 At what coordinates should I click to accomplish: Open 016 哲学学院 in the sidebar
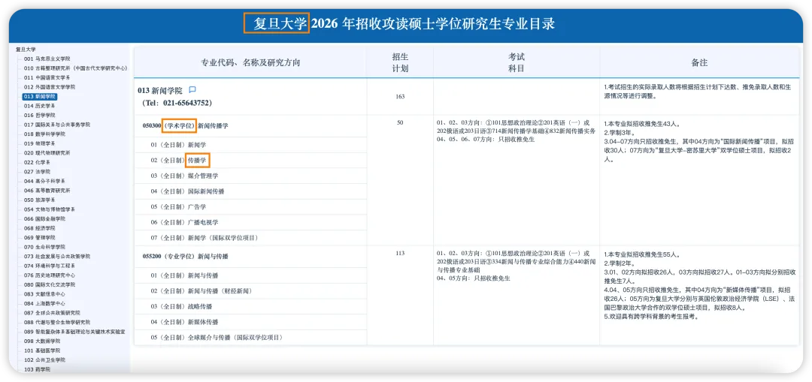39,116
